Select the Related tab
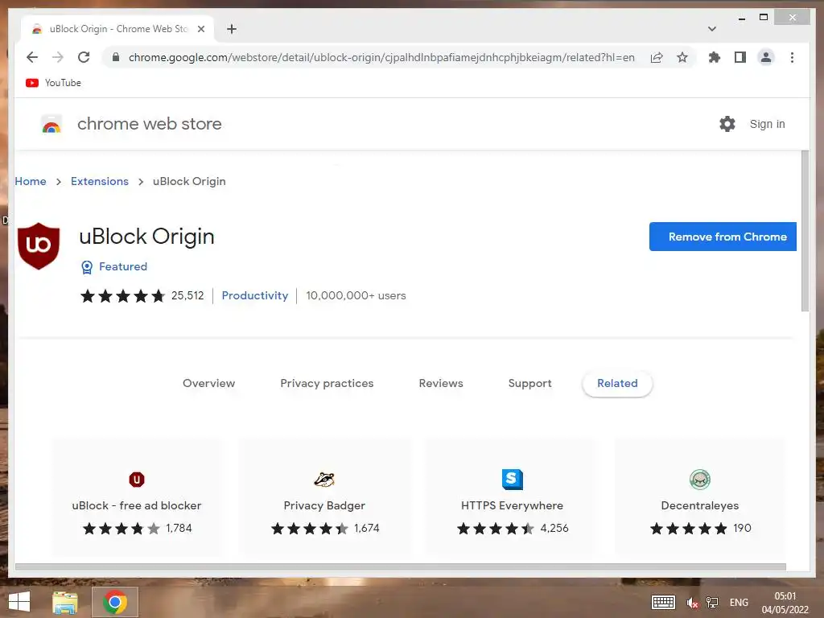The height and width of the screenshot is (618, 824). coord(617,384)
